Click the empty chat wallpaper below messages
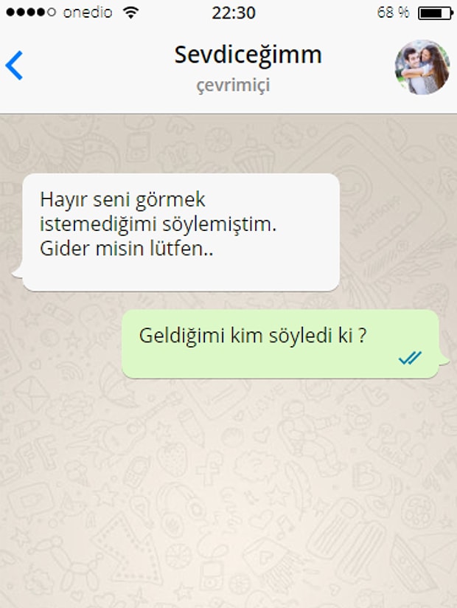The width and height of the screenshot is (457, 608). [228, 492]
